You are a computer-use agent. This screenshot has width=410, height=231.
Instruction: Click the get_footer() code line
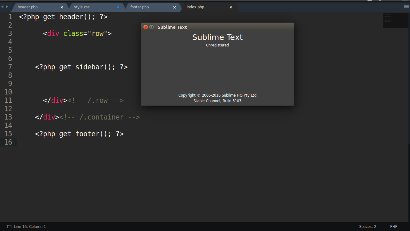pos(79,134)
